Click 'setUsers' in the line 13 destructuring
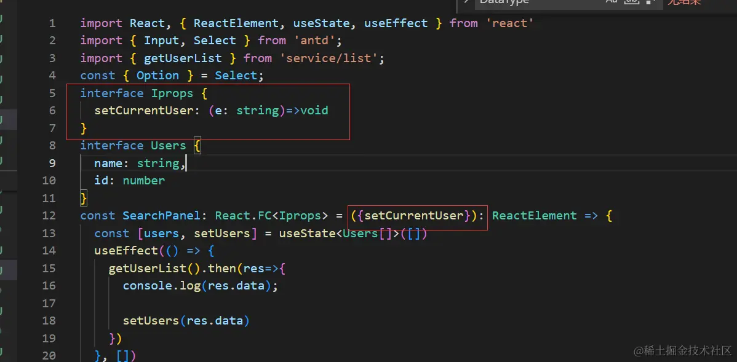Screen dimensions: 737x362 click(x=222, y=234)
